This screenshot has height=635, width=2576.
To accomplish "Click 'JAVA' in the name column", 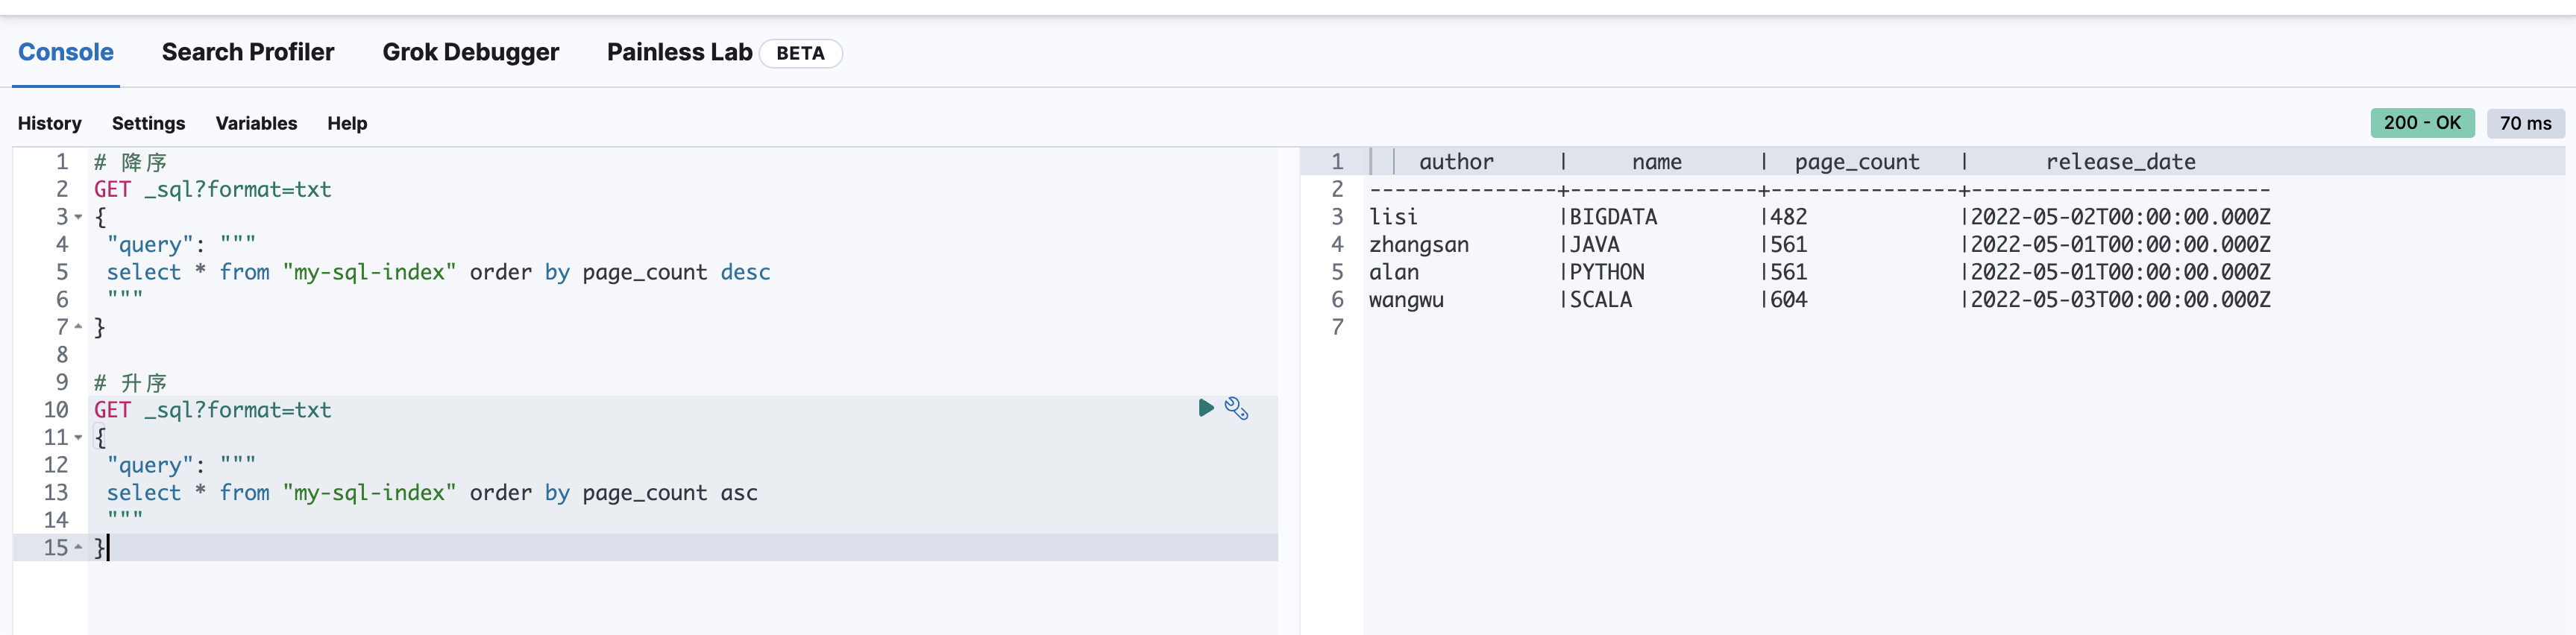I will coord(1595,245).
